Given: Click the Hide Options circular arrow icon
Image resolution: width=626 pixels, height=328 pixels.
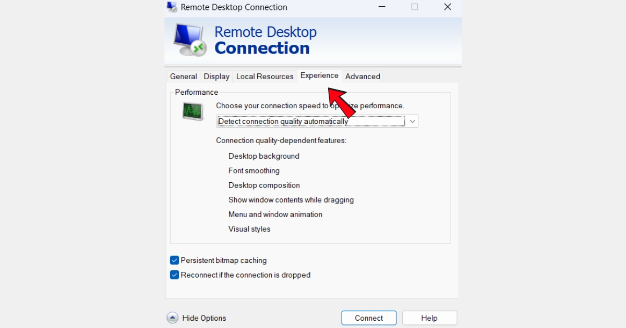Looking at the screenshot, I should 173,318.
